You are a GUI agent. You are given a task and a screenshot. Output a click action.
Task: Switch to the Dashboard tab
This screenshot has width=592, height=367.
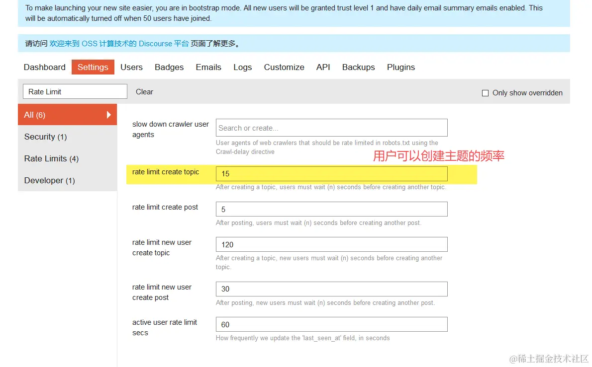coord(44,67)
